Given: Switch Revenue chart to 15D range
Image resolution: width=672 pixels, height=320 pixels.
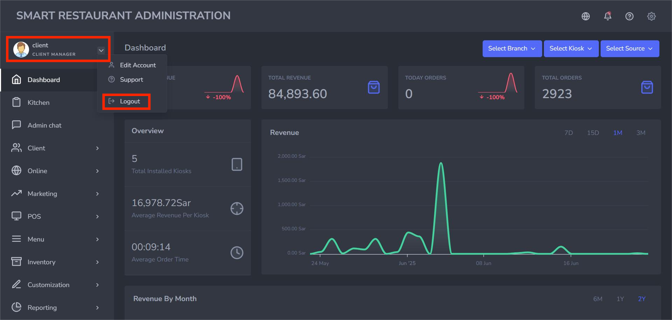Looking at the screenshot, I should pos(593,133).
